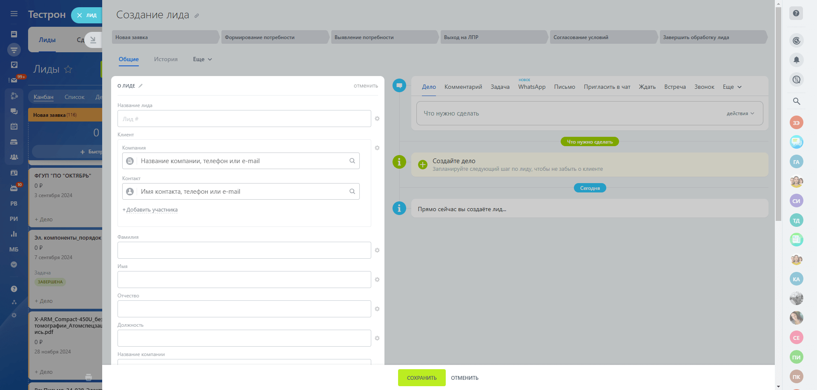The height and width of the screenshot is (390, 817).
Task: Edit О лиде section title pencil
Action: point(140,86)
